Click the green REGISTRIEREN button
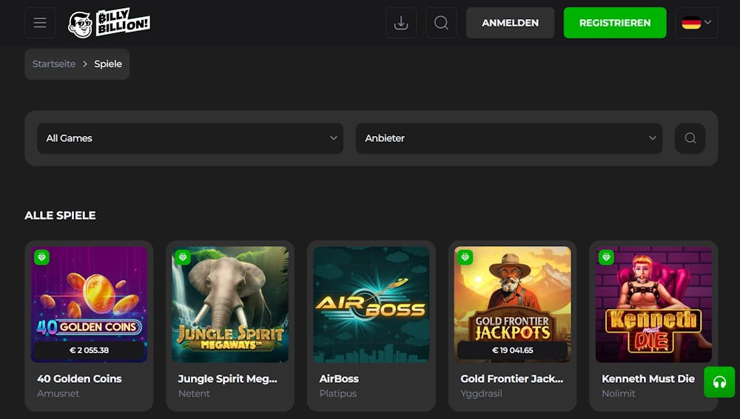740x419 pixels. click(x=615, y=23)
